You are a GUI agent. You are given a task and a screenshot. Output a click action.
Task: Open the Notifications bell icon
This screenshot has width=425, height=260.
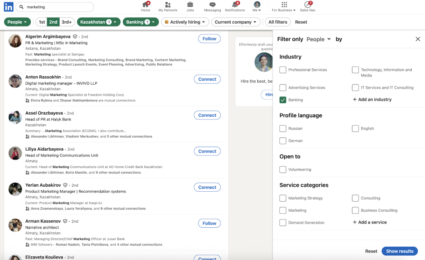point(235,5)
